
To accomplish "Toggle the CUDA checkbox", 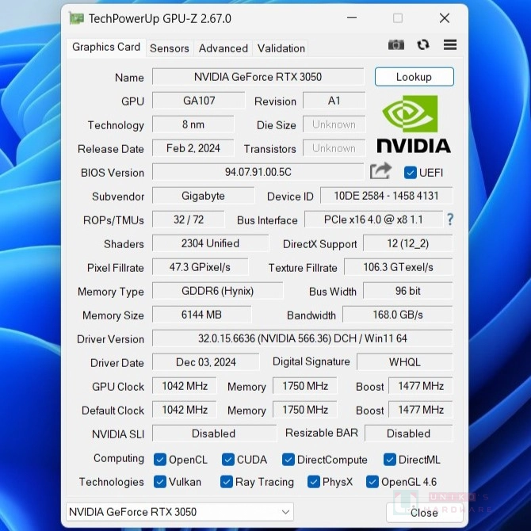I will tap(228, 460).
